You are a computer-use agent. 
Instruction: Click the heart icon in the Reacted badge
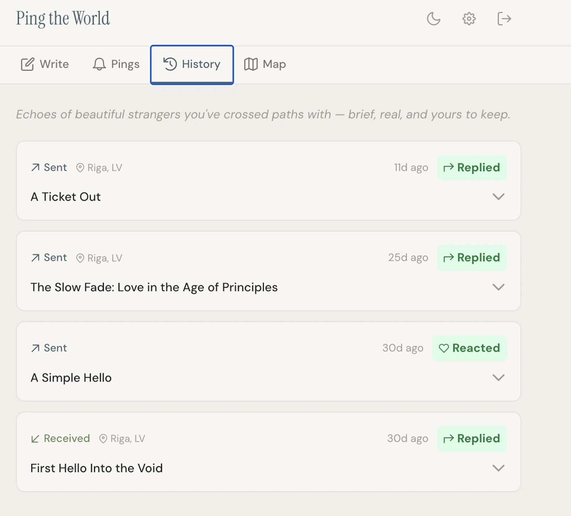pyautogui.click(x=444, y=348)
